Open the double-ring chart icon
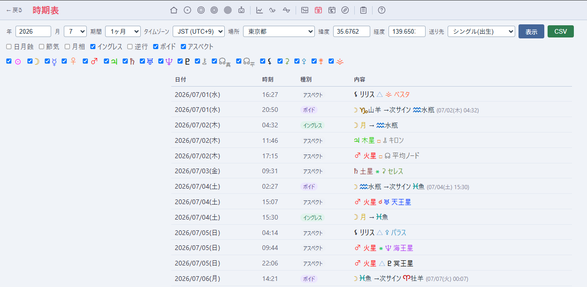587x287 pixels. (201, 10)
